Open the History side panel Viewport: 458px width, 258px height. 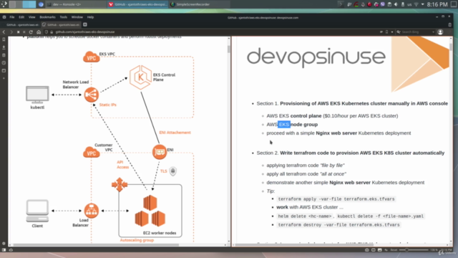click(4, 62)
